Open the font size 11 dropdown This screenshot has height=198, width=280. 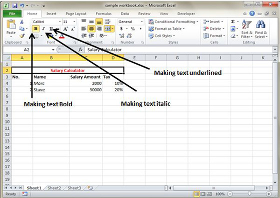pyautogui.click(x=74, y=22)
